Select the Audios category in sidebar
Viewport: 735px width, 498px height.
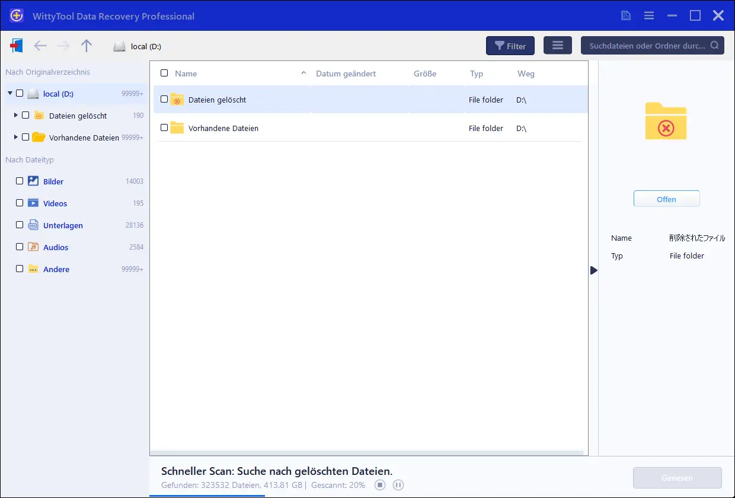[x=56, y=247]
